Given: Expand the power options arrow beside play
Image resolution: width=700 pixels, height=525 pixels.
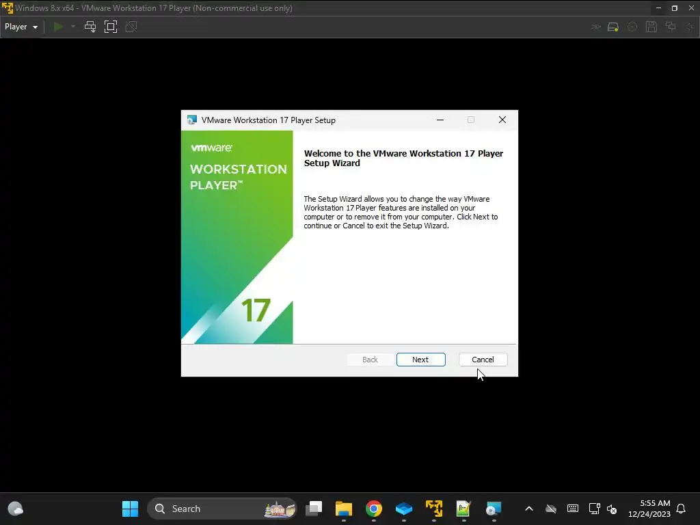Looking at the screenshot, I should tap(72, 27).
